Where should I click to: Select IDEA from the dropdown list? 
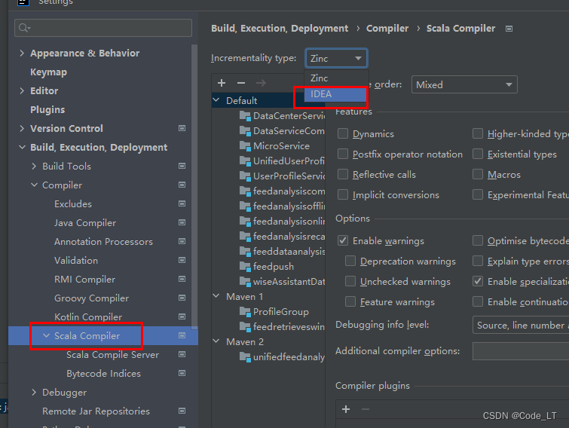coord(336,94)
